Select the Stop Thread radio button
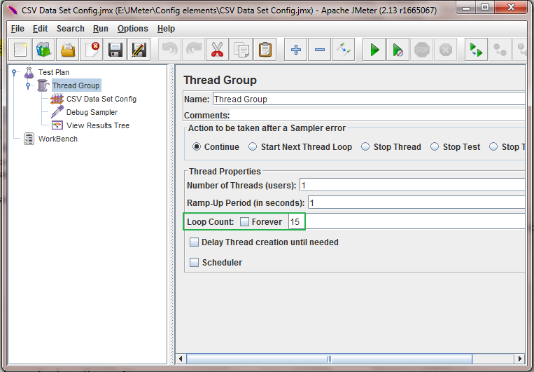 tap(365, 146)
